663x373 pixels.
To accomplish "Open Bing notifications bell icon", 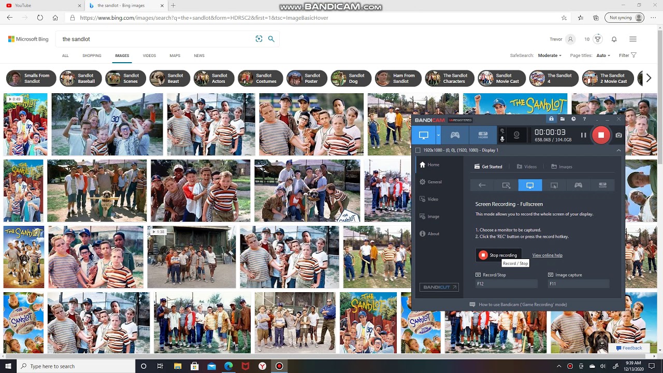I will click(614, 39).
